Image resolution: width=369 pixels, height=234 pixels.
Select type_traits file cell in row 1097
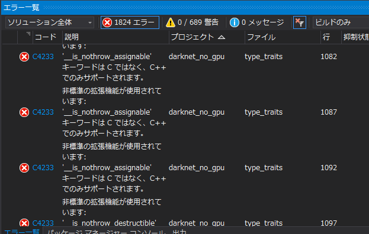point(264,223)
